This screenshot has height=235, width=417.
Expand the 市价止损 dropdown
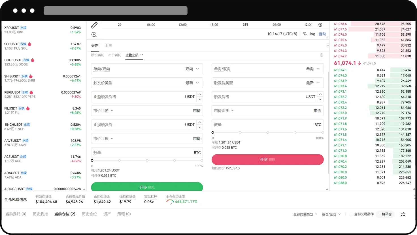tap(103, 139)
